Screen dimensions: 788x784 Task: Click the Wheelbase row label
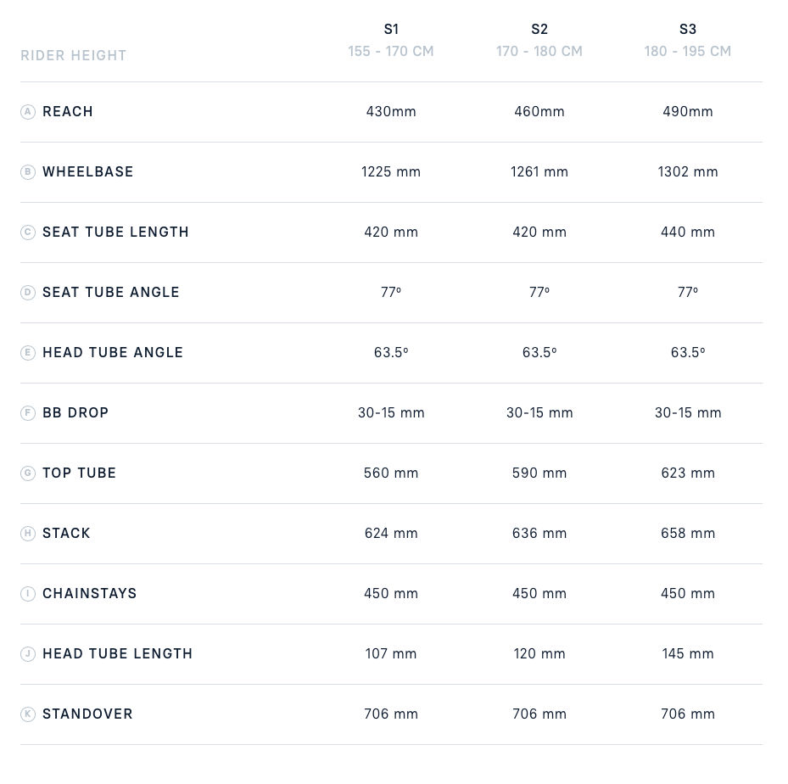pyautogui.click(x=88, y=172)
